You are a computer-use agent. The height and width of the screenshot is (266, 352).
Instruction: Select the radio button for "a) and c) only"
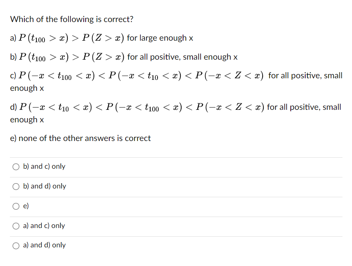pos(16,226)
